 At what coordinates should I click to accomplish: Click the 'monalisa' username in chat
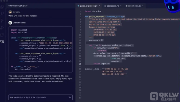pyautogui.click(x=17, y=12)
